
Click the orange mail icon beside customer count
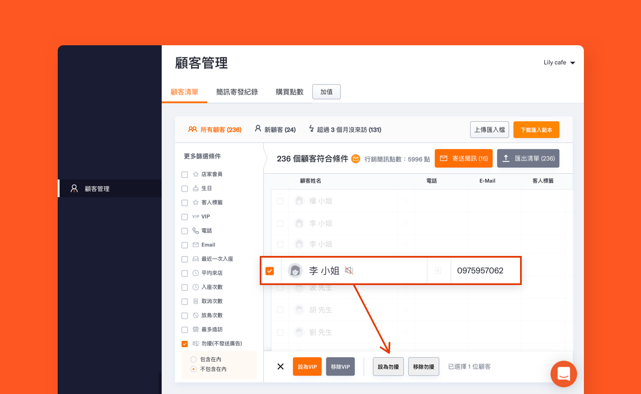[x=355, y=159]
